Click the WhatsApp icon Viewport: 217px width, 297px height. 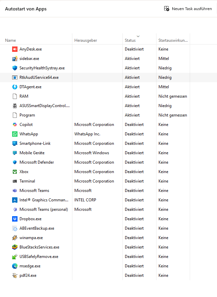pos(15,134)
